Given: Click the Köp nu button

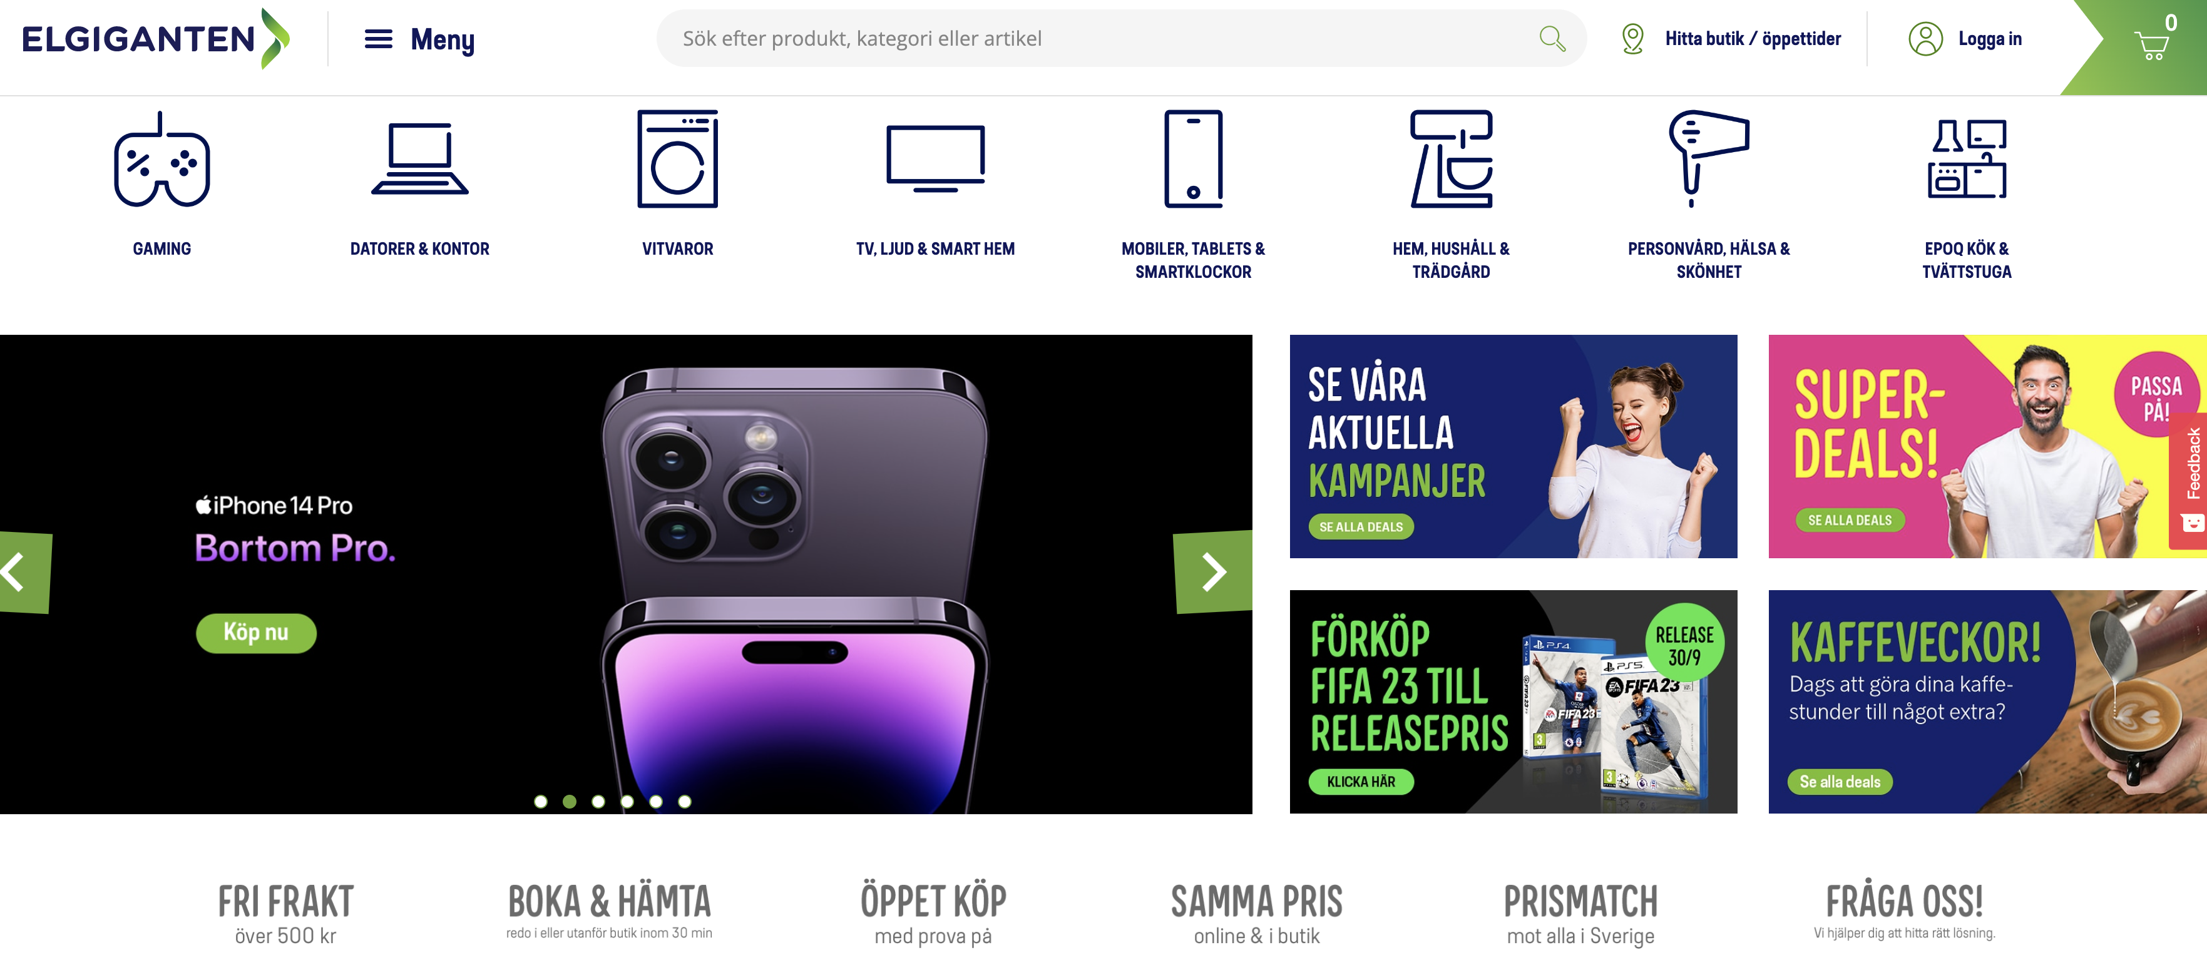Looking at the screenshot, I should pyautogui.click(x=256, y=633).
